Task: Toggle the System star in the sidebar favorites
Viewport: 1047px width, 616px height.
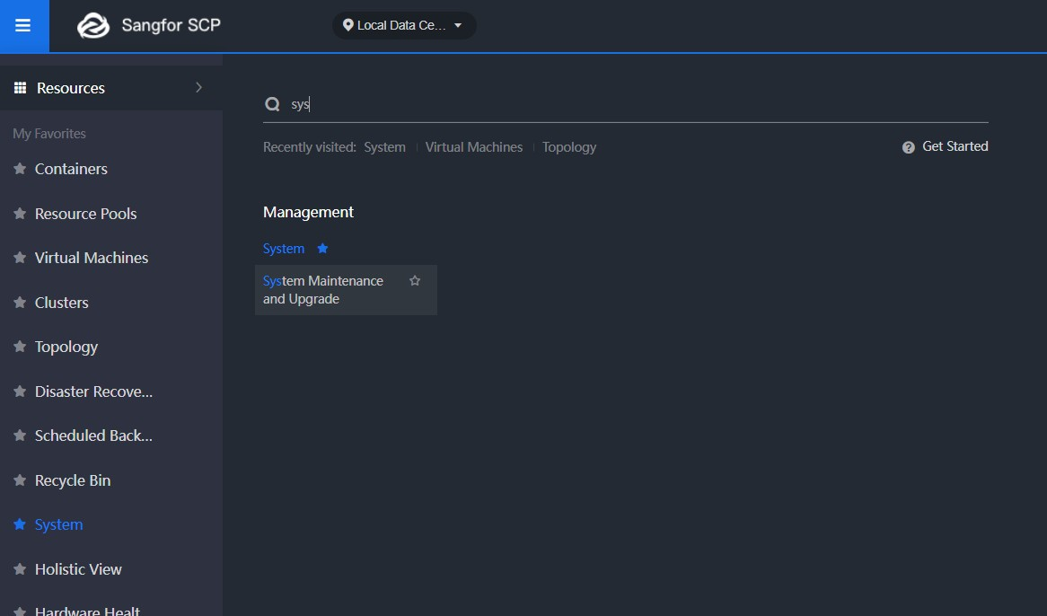Action: [x=18, y=524]
